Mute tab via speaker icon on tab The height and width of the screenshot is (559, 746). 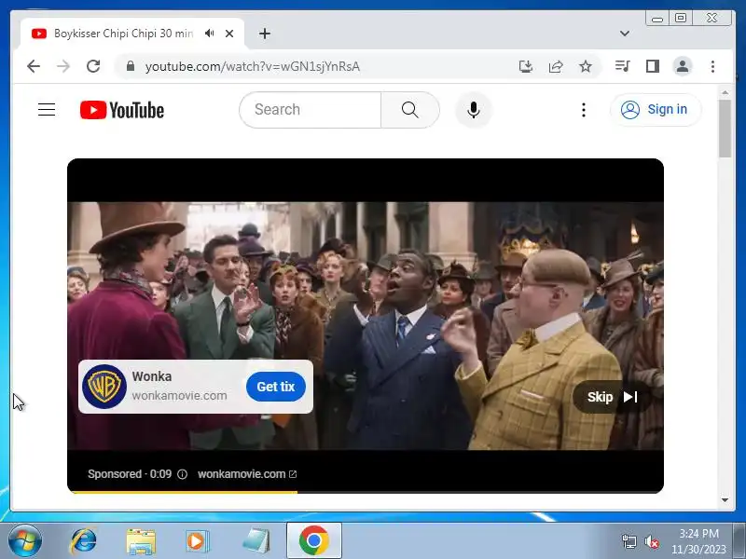coord(210,34)
